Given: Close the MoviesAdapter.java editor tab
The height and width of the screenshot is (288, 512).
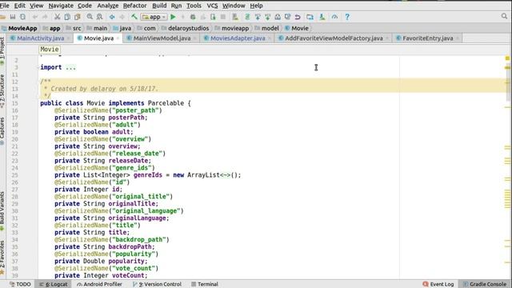Looking at the screenshot, I should (x=269, y=38).
